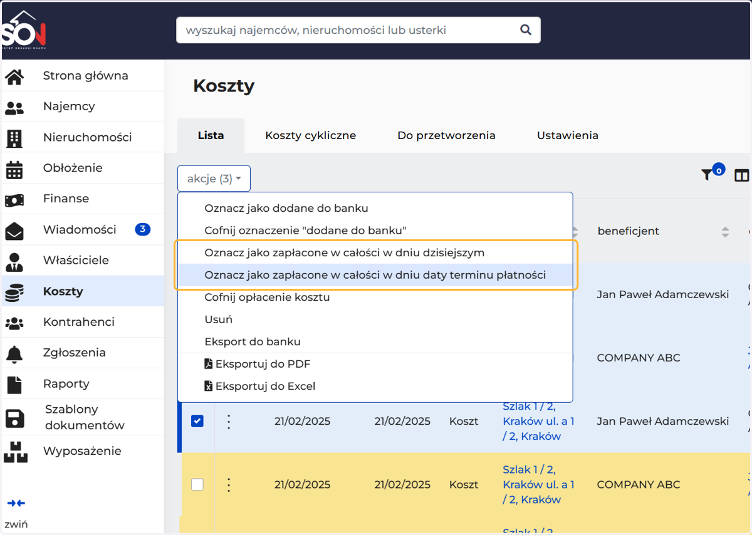
Task: Click Jan Paweł Adamczewski in checked row
Action: [x=663, y=421]
